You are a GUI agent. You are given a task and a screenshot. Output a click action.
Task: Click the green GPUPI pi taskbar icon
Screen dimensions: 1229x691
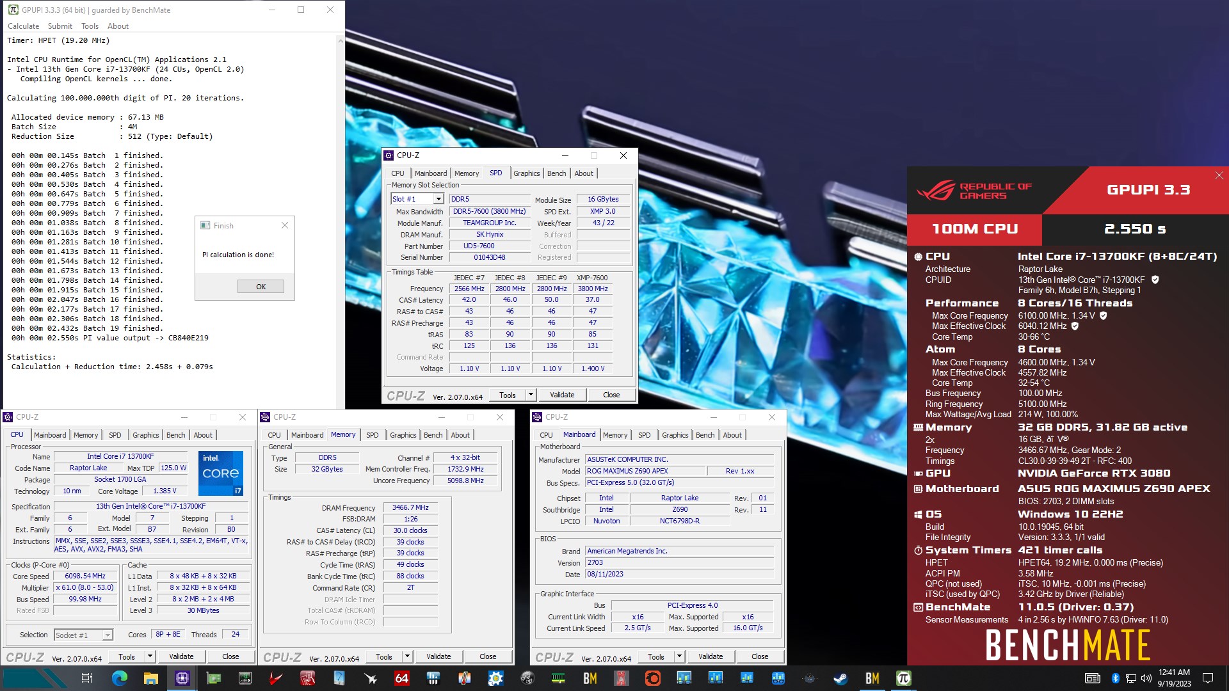point(903,678)
